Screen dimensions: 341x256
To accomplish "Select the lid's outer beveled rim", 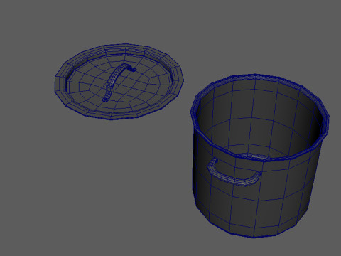I will tap(119, 81).
